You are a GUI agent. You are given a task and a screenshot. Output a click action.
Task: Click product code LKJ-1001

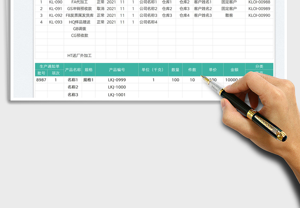click(x=117, y=95)
